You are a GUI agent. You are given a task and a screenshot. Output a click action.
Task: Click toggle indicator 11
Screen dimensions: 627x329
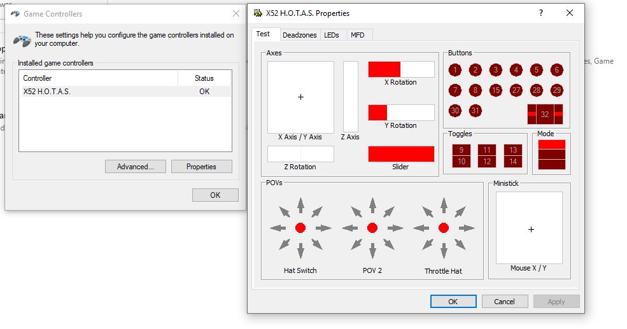click(x=487, y=150)
